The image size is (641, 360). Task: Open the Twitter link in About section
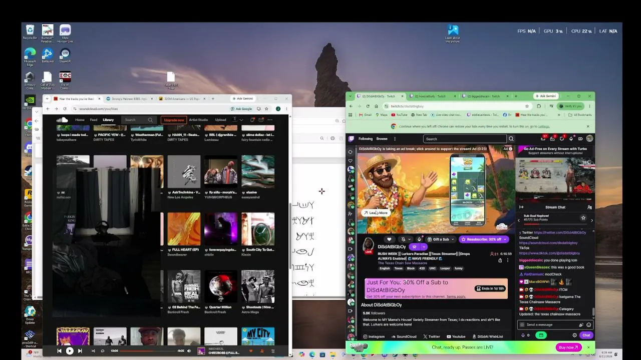click(432, 336)
